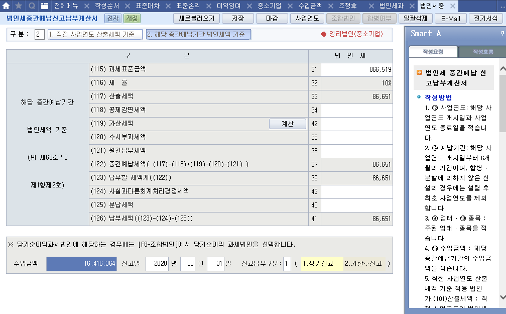
Task: Toggle the 전자 mode button
Action: (x=112, y=19)
